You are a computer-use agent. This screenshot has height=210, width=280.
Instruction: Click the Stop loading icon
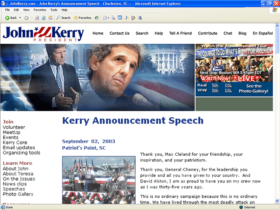coord(37,18)
